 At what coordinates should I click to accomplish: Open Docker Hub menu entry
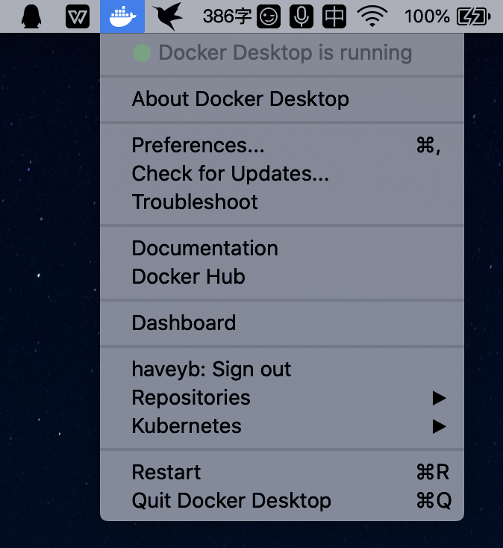click(x=282, y=276)
